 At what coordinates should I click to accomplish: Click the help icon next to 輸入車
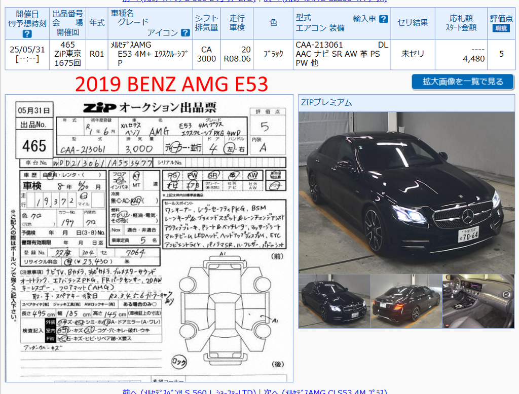[x=383, y=19]
